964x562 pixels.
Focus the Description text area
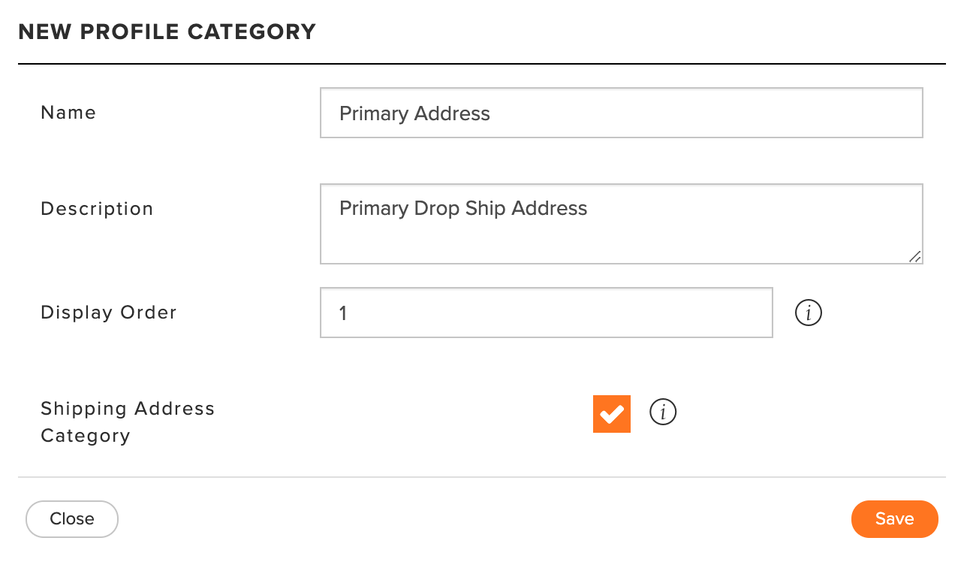[622, 224]
